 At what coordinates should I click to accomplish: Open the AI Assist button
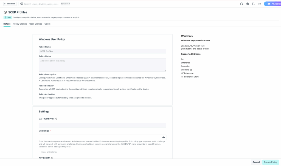[x=272, y=4]
